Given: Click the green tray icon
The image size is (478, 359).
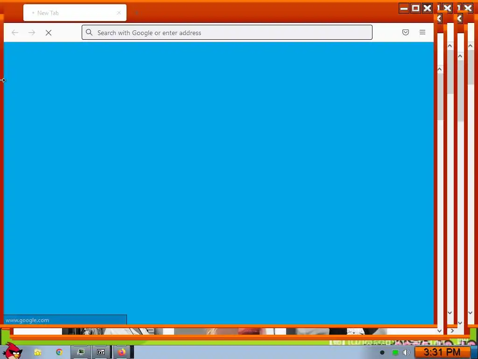Looking at the screenshot, I should tap(395, 352).
